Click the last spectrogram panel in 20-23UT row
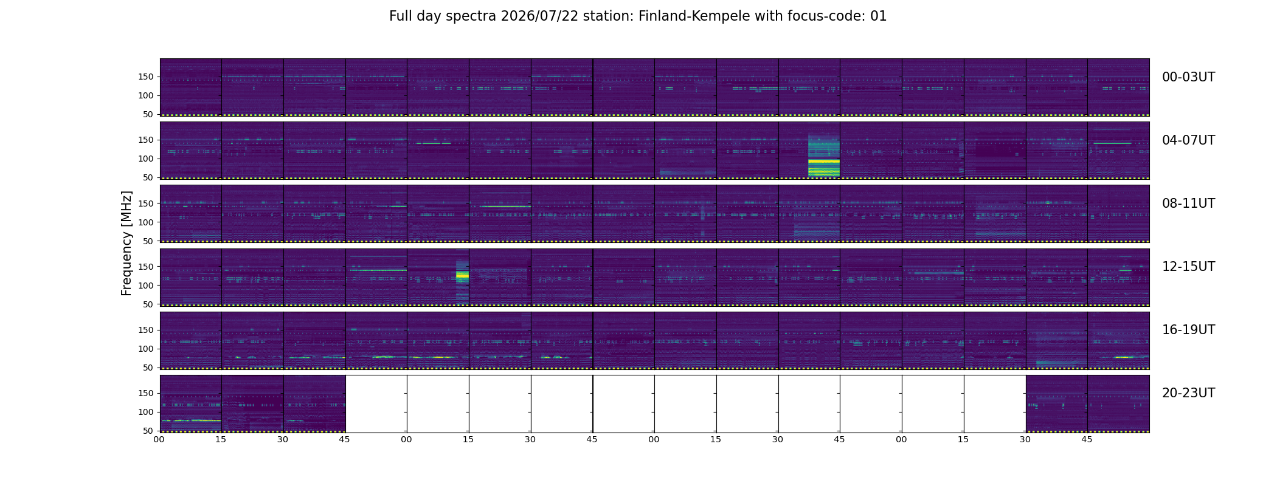This screenshot has width=1277, height=486. (x=1118, y=403)
